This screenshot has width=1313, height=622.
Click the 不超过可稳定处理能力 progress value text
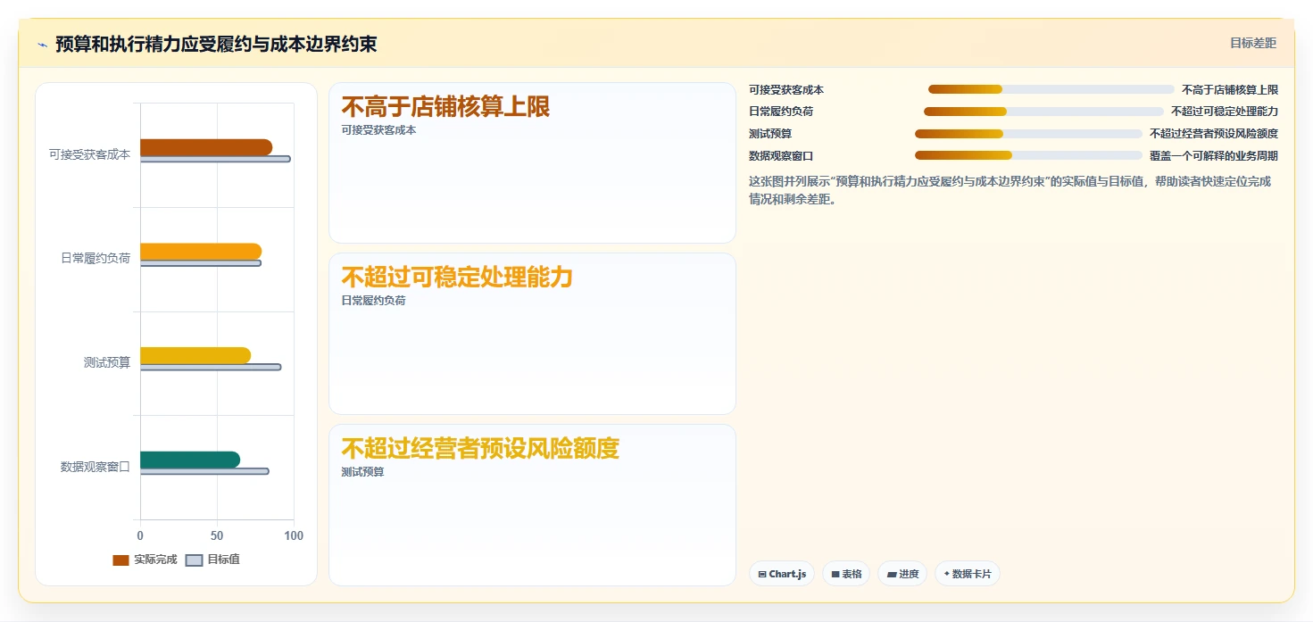[x=1225, y=112]
